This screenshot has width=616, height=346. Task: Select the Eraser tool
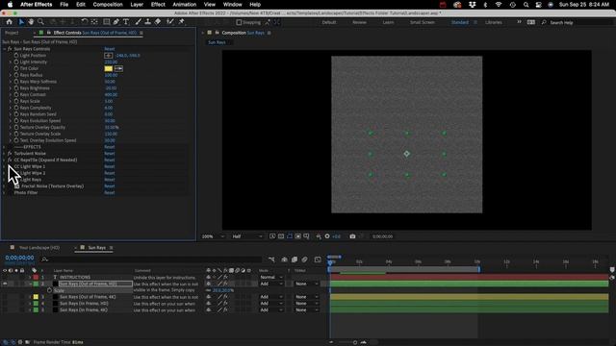click(158, 22)
